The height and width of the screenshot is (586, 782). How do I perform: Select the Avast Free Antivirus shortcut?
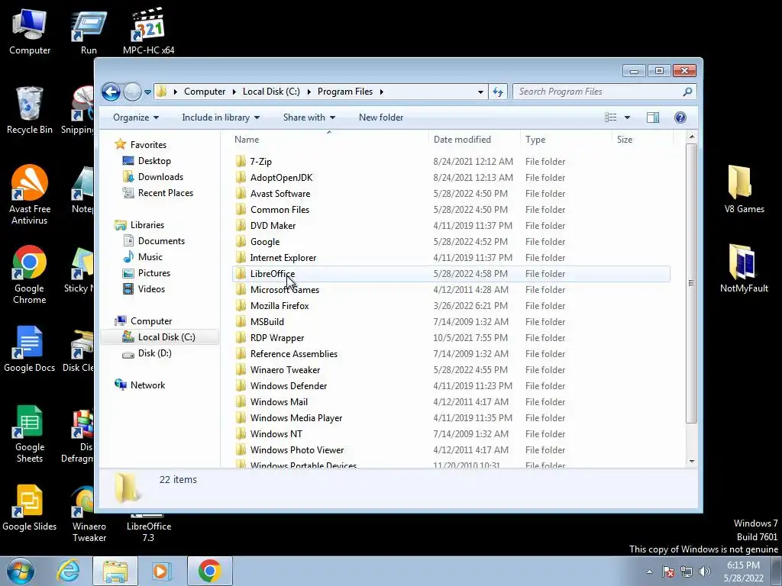pyautogui.click(x=30, y=195)
